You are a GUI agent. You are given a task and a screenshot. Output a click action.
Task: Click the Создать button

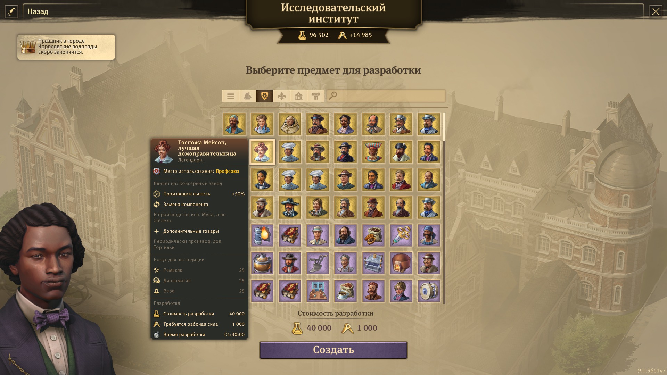click(333, 350)
